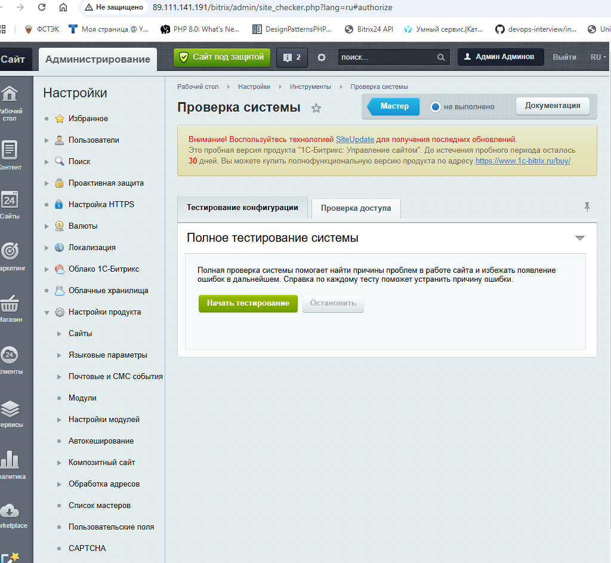Switch to the Сайт top tab
Image resolution: width=611 pixels, height=563 pixels.
pos(15,59)
